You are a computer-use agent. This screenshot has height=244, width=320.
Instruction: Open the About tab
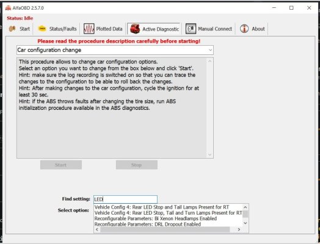click(x=252, y=29)
